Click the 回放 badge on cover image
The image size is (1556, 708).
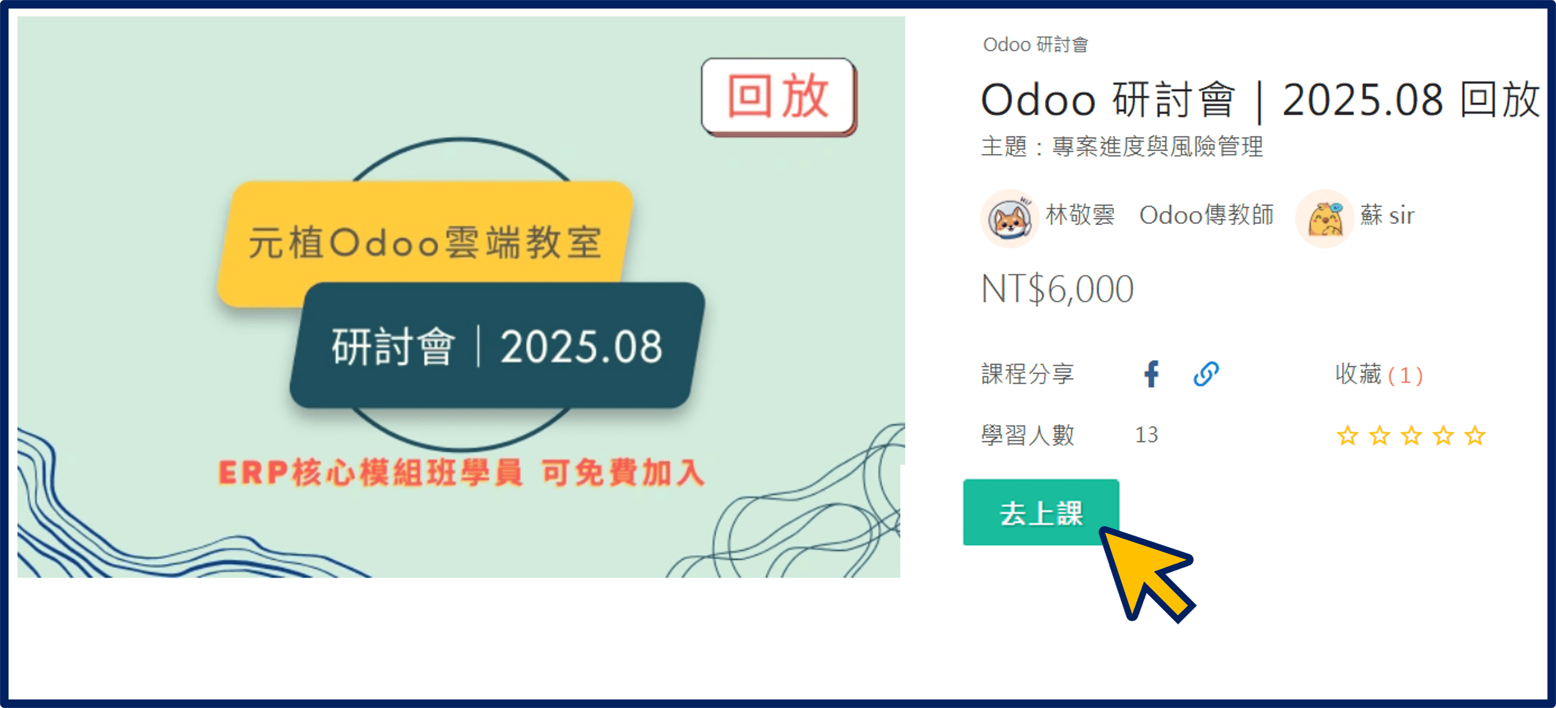pyautogui.click(x=778, y=96)
